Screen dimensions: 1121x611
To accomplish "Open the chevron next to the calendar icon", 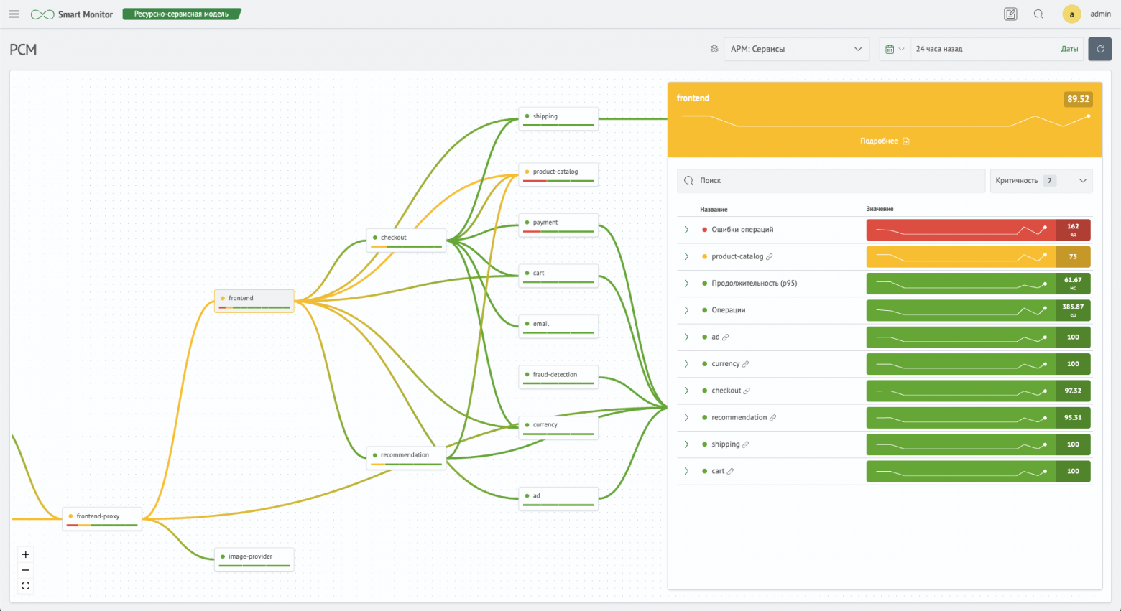I will pyautogui.click(x=901, y=48).
